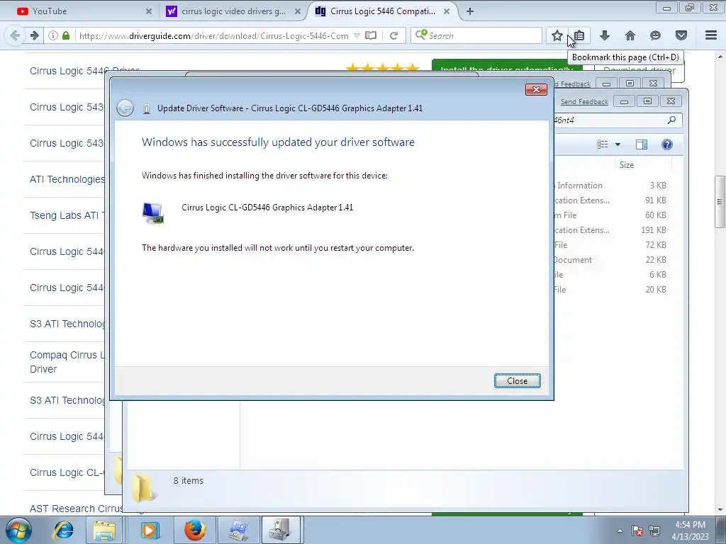Go to the Firefox home page
The height and width of the screenshot is (544, 726).
tap(630, 35)
